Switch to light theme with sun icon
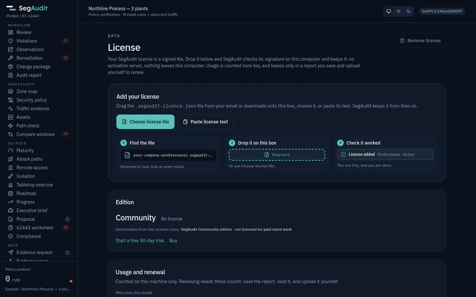 click(x=399, y=11)
